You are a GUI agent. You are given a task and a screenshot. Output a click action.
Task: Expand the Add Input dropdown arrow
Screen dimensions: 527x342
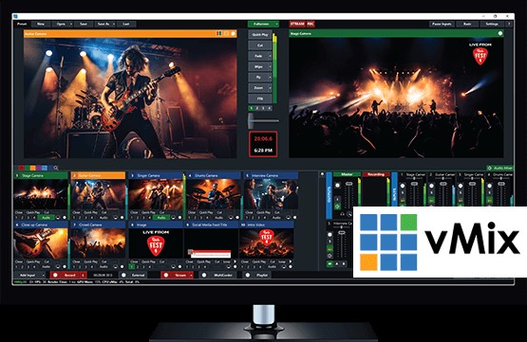(x=44, y=276)
